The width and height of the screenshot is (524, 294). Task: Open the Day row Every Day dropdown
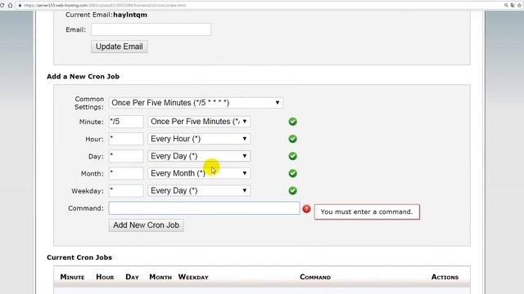(199, 156)
